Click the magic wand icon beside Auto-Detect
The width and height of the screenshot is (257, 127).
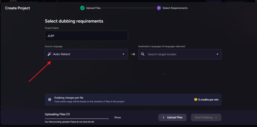[x=49, y=54]
